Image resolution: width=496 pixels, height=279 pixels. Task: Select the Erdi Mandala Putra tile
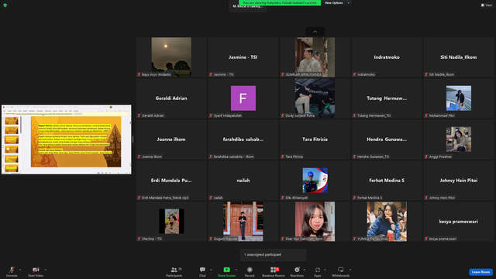coord(171,181)
